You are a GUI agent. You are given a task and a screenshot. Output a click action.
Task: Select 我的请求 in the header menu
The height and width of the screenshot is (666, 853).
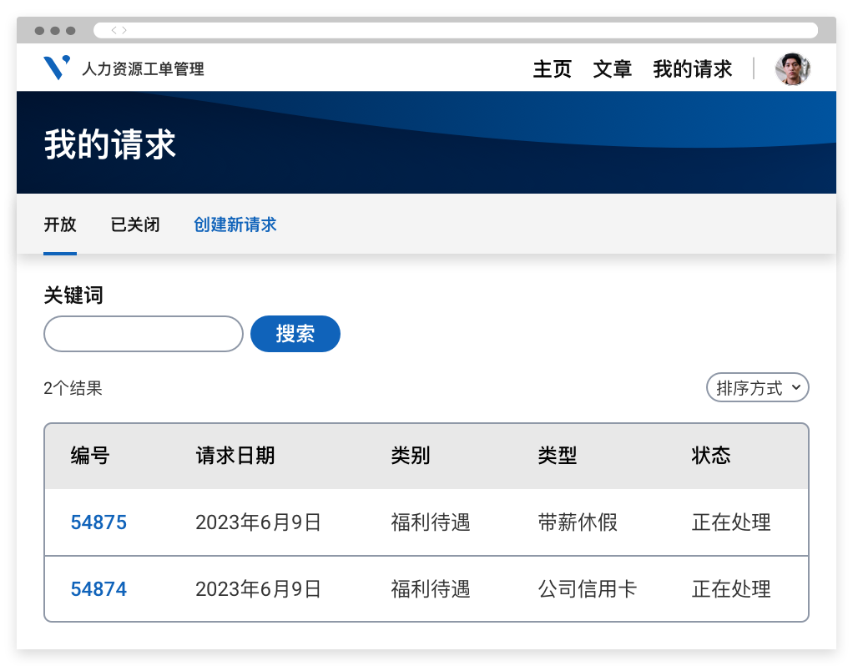[x=692, y=69]
